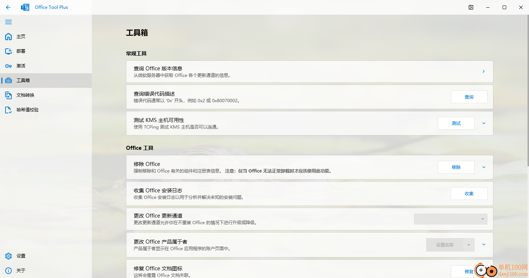Viewport: 529px width, 278px height.
Task: Click the 查询错误代码描述 title
Action: coord(154,94)
